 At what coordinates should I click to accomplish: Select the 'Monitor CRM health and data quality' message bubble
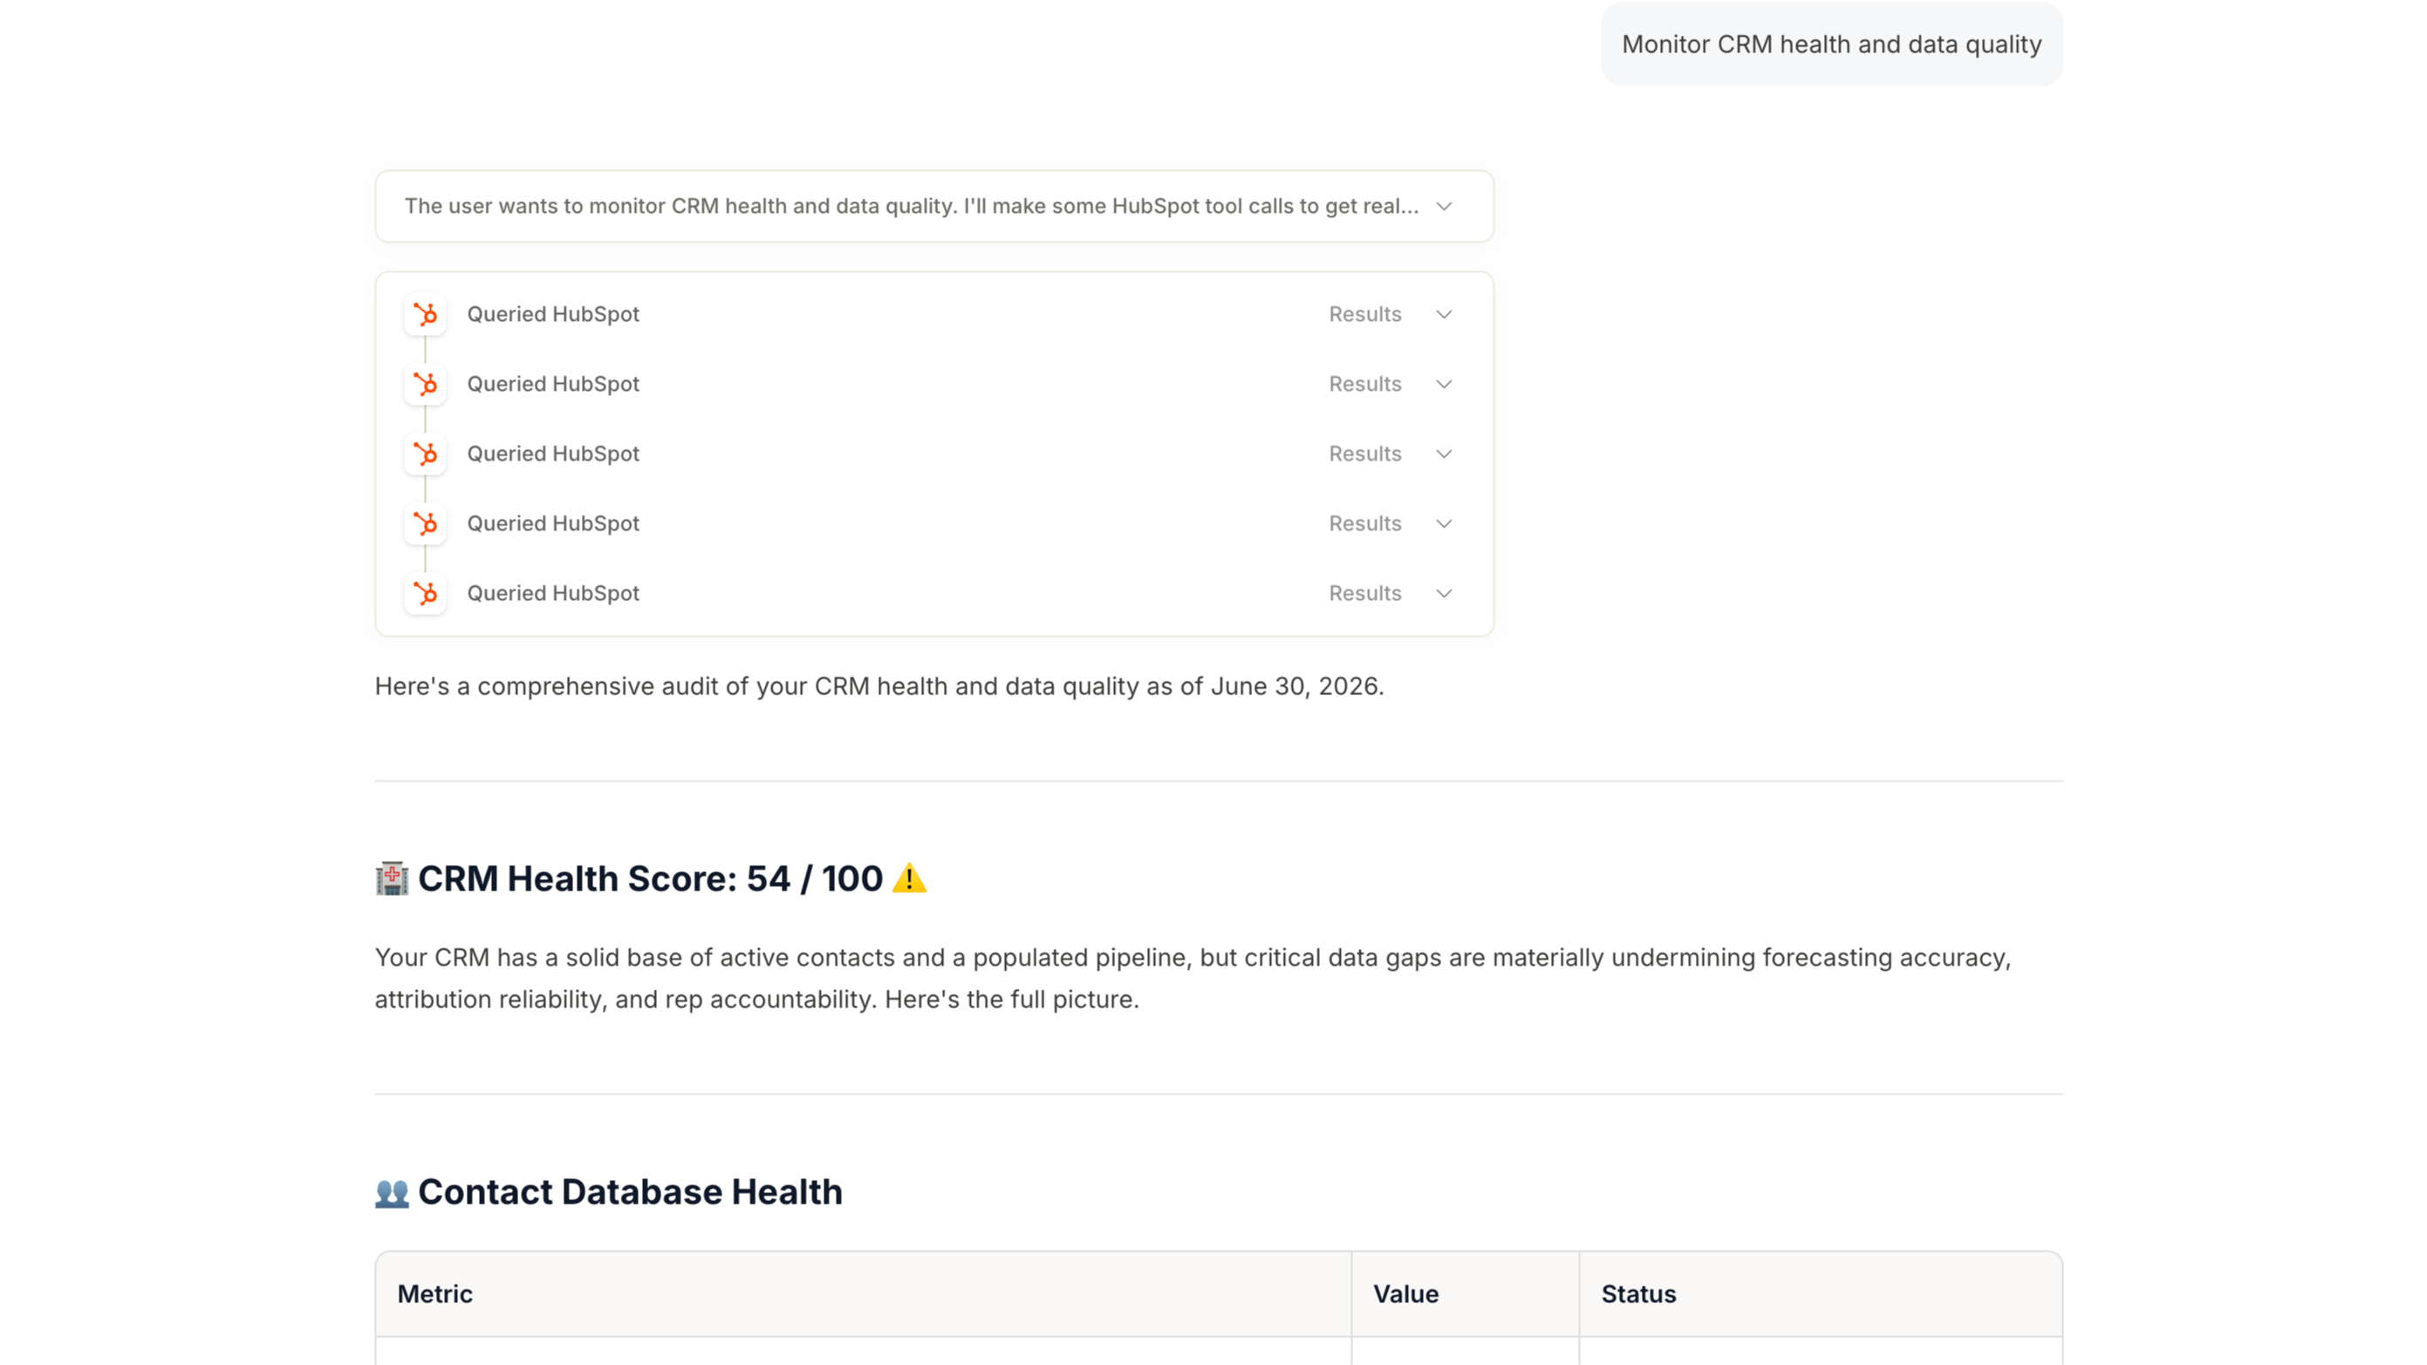pyautogui.click(x=1831, y=44)
